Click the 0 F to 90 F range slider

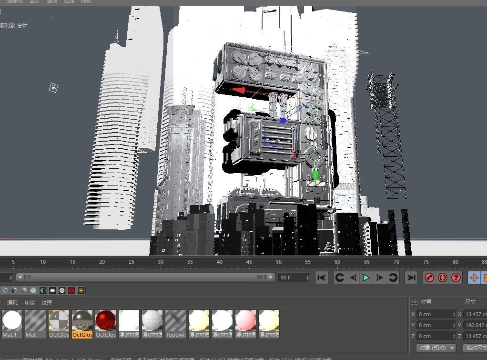[146, 277]
